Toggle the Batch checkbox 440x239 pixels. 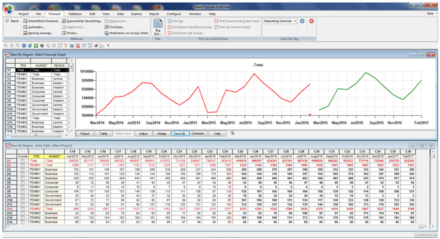(8, 21)
